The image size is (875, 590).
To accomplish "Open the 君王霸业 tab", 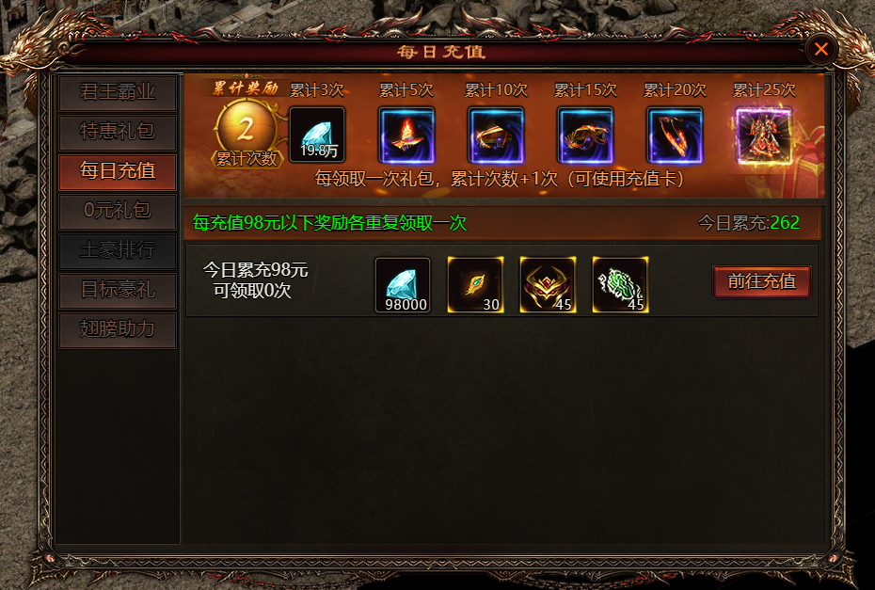I will (118, 92).
